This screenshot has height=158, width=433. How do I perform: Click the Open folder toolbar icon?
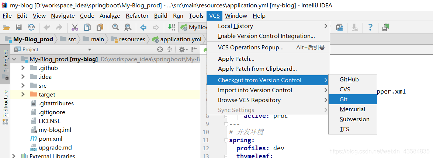[6, 27]
